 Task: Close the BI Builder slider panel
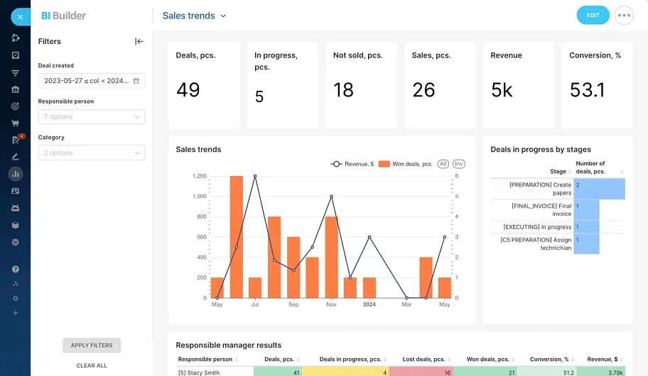tap(20, 16)
